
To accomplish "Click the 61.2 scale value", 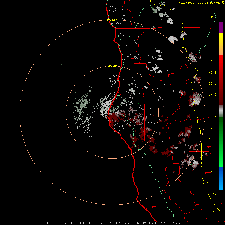I will click(213, 61).
